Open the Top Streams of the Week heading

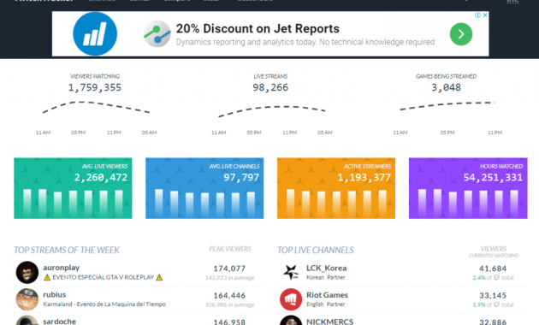coord(67,250)
